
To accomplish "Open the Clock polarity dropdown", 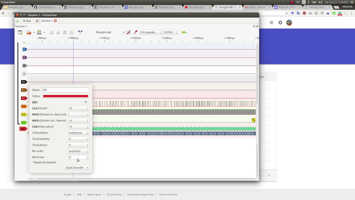I will 78,139.
